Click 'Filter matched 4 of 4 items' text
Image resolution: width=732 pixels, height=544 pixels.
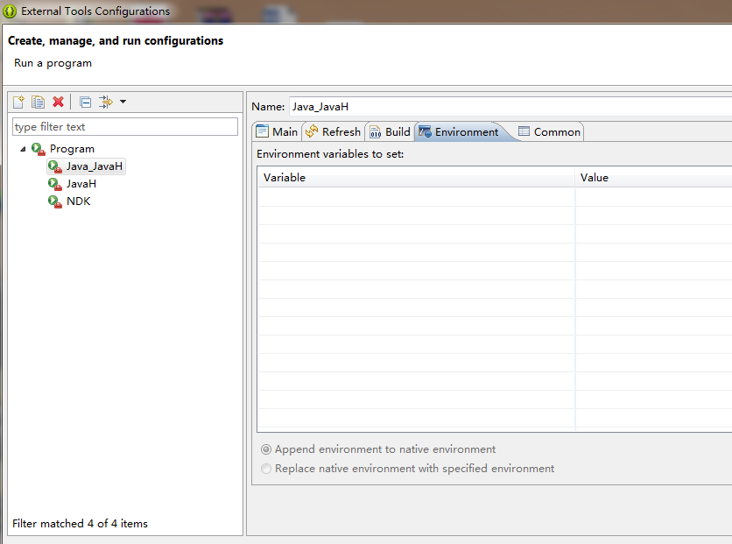[x=80, y=524]
